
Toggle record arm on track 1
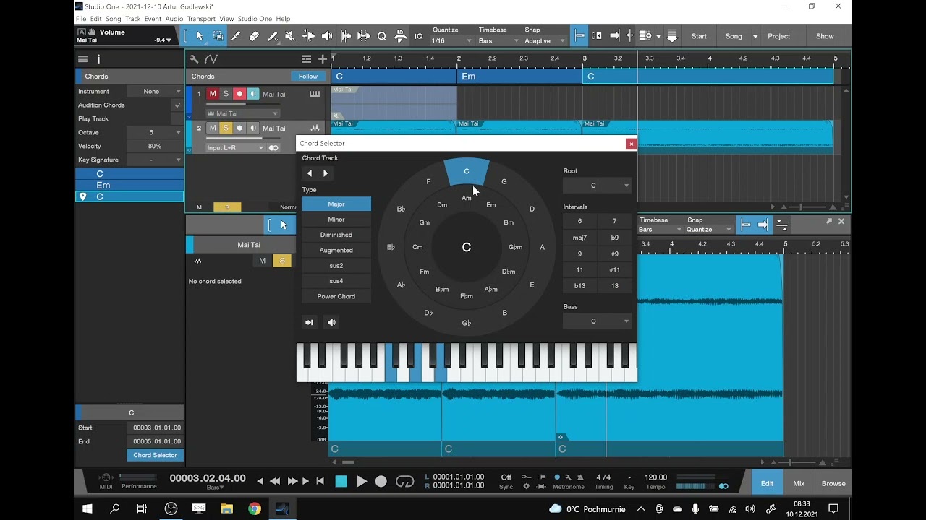pos(239,94)
